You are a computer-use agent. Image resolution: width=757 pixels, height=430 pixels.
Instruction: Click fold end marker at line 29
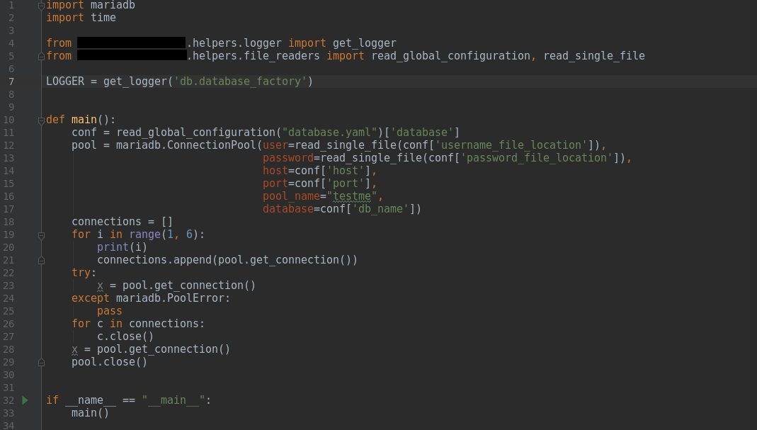(x=41, y=362)
